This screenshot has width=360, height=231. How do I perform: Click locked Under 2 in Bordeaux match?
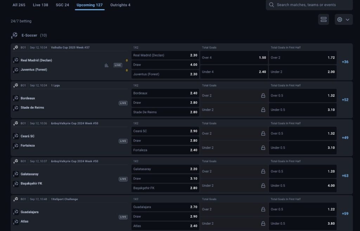[x=234, y=110]
